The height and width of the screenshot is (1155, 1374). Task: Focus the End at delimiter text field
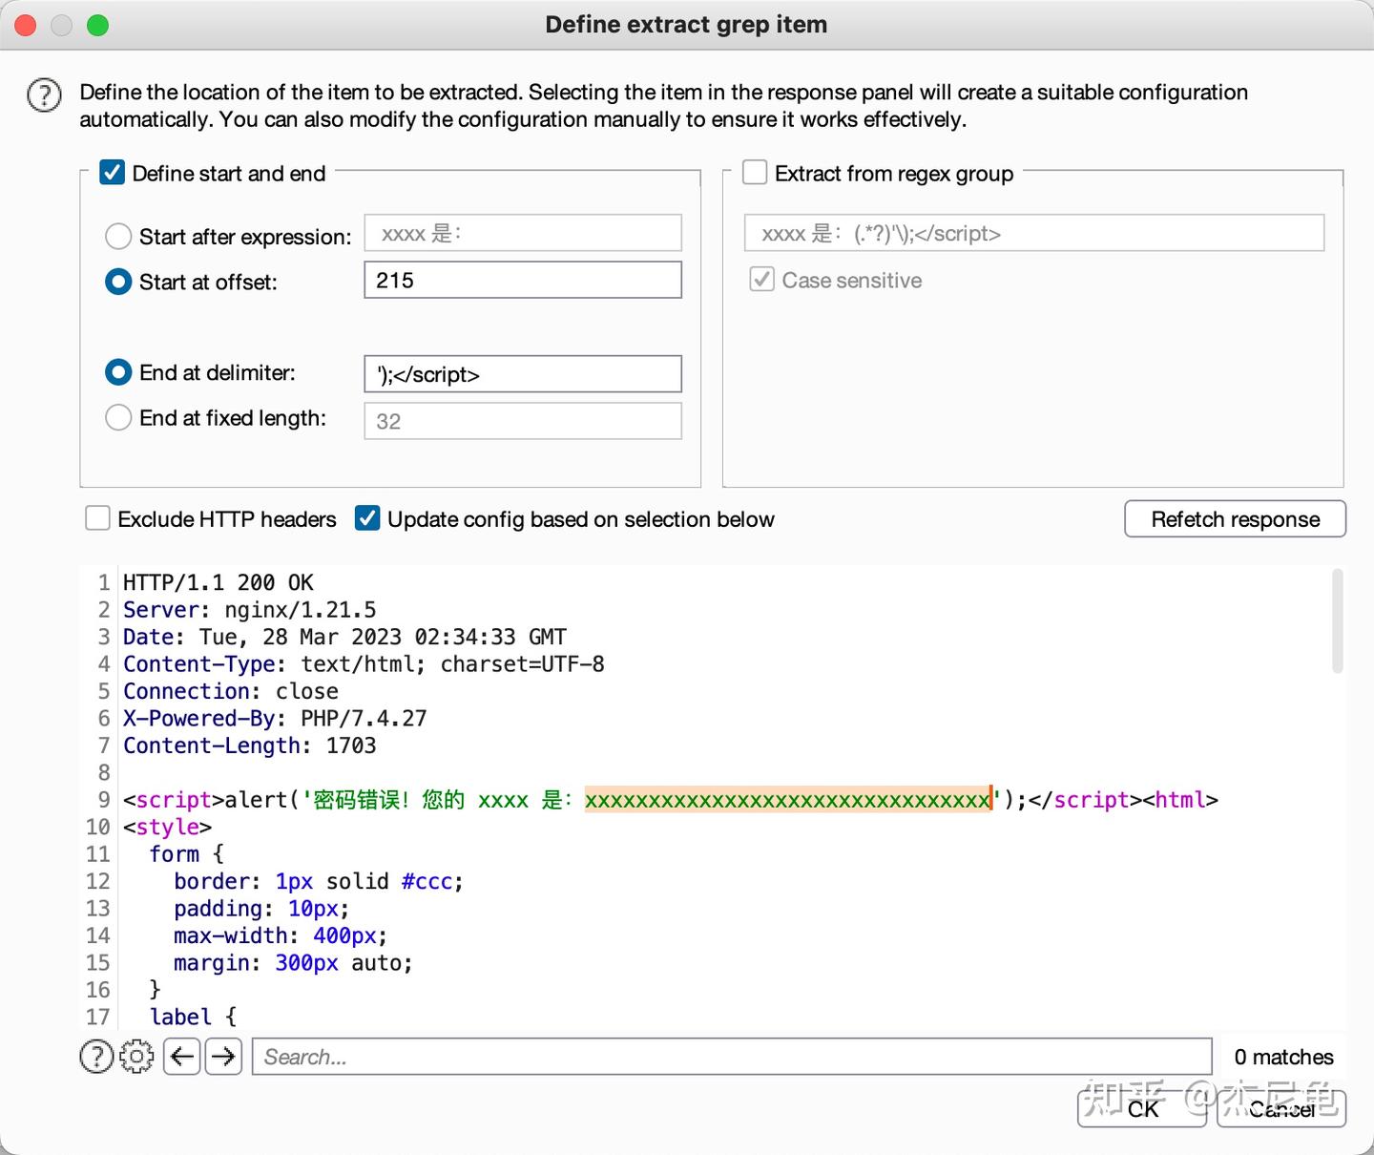[523, 374]
